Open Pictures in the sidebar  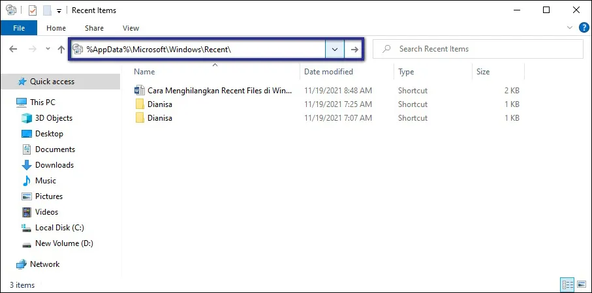click(x=49, y=196)
